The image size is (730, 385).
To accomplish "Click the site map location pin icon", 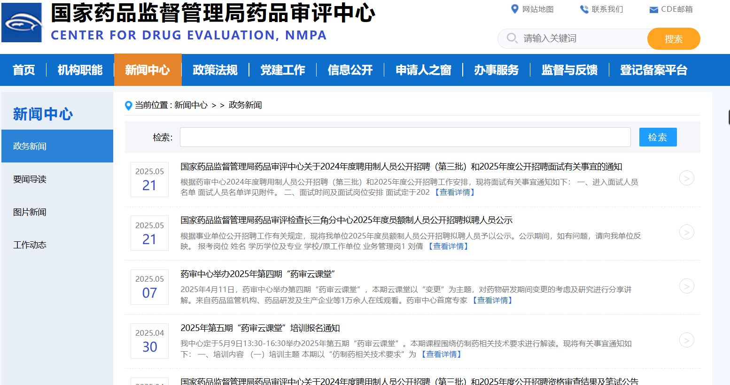I will tap(514, 9).
